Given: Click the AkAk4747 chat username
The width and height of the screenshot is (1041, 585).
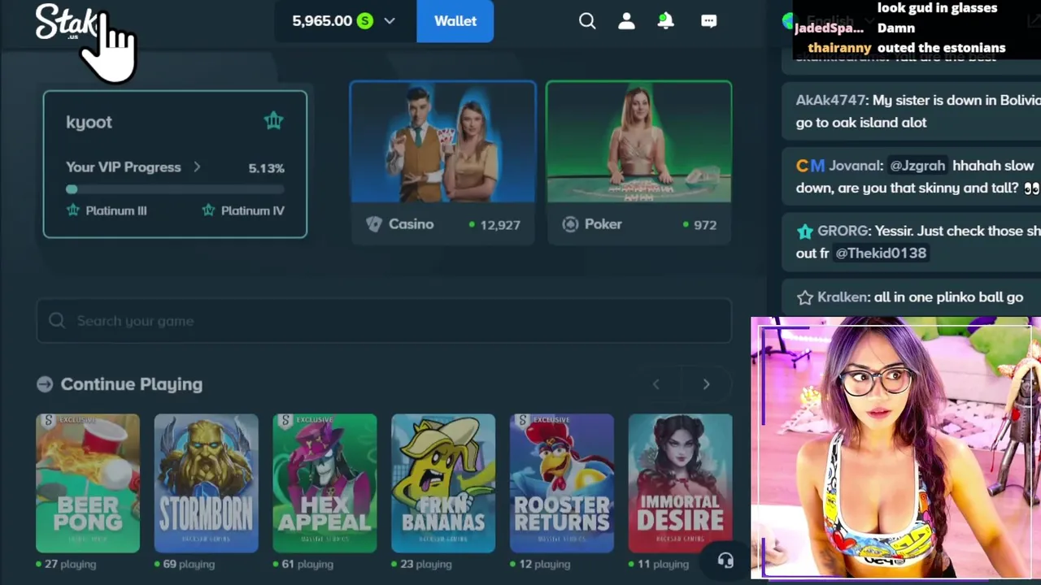Looking at the screenshot, I should pyautogui.click(x=831, y=100).
